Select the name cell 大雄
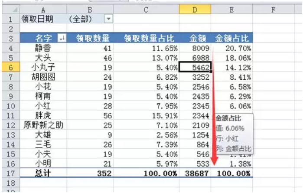 click(43, 135)
